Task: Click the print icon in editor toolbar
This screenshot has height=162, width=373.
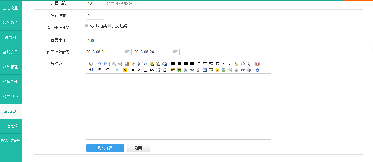Action: [120, 64]
